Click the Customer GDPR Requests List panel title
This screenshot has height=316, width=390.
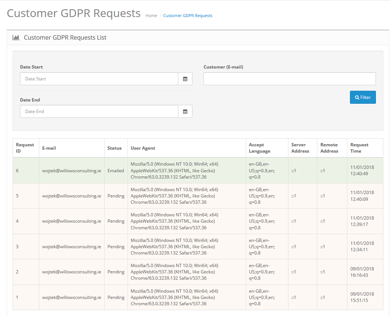tap(65, 37)
